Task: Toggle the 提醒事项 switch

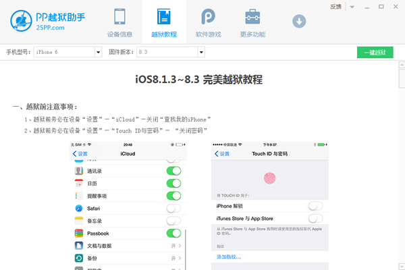Action: coord(174,196)
